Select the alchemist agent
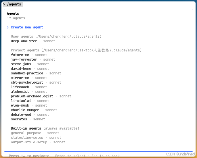Image resolution: width=197 pixels, height=158 pixels. pyautogui.click(x=29, y=92)
